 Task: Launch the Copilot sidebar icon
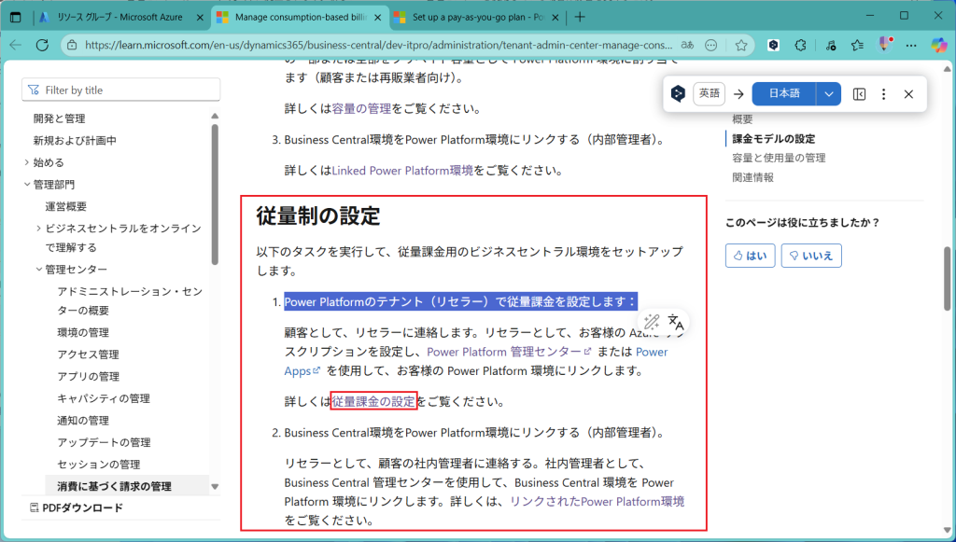[x=939, y=45]
